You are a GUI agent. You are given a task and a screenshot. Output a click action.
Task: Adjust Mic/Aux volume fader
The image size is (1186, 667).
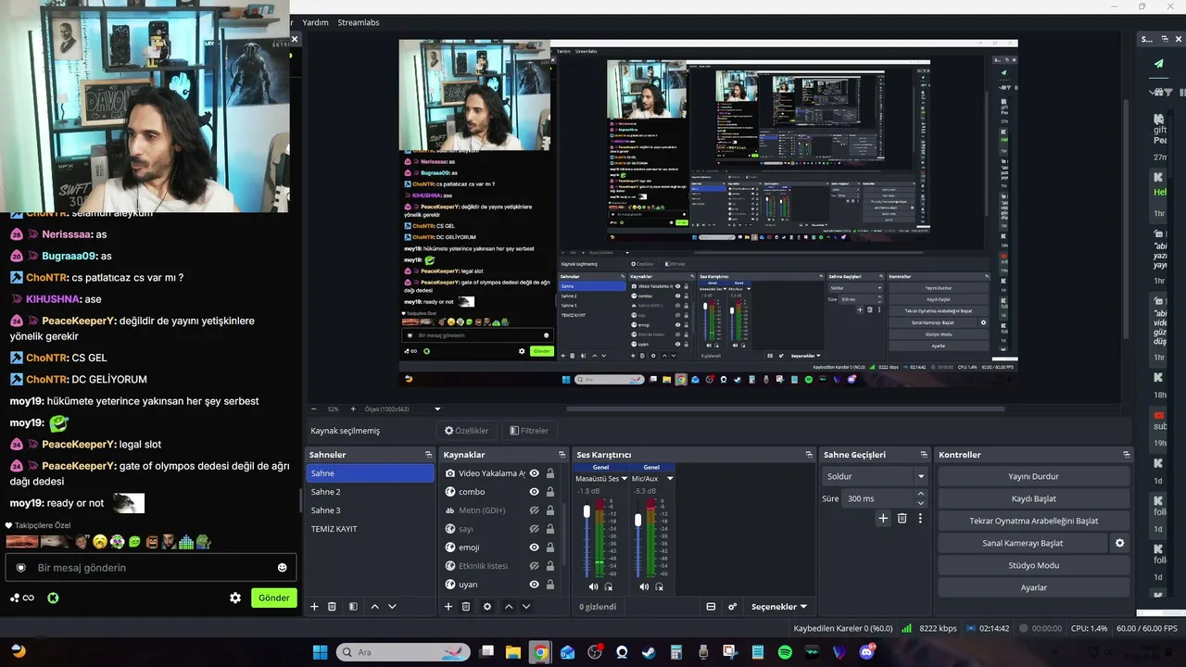637,520
